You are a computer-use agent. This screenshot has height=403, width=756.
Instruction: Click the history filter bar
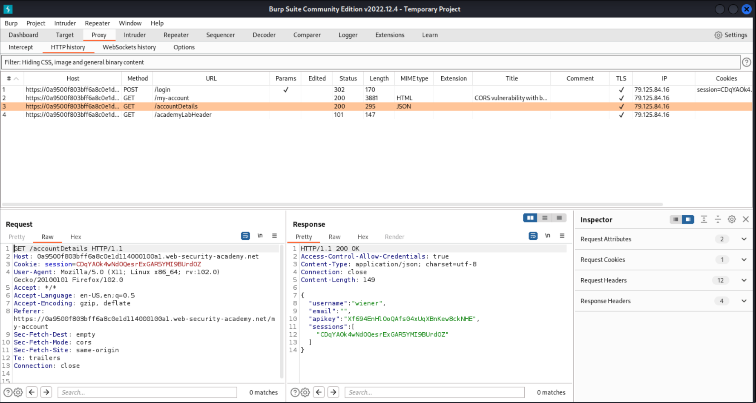371,62
